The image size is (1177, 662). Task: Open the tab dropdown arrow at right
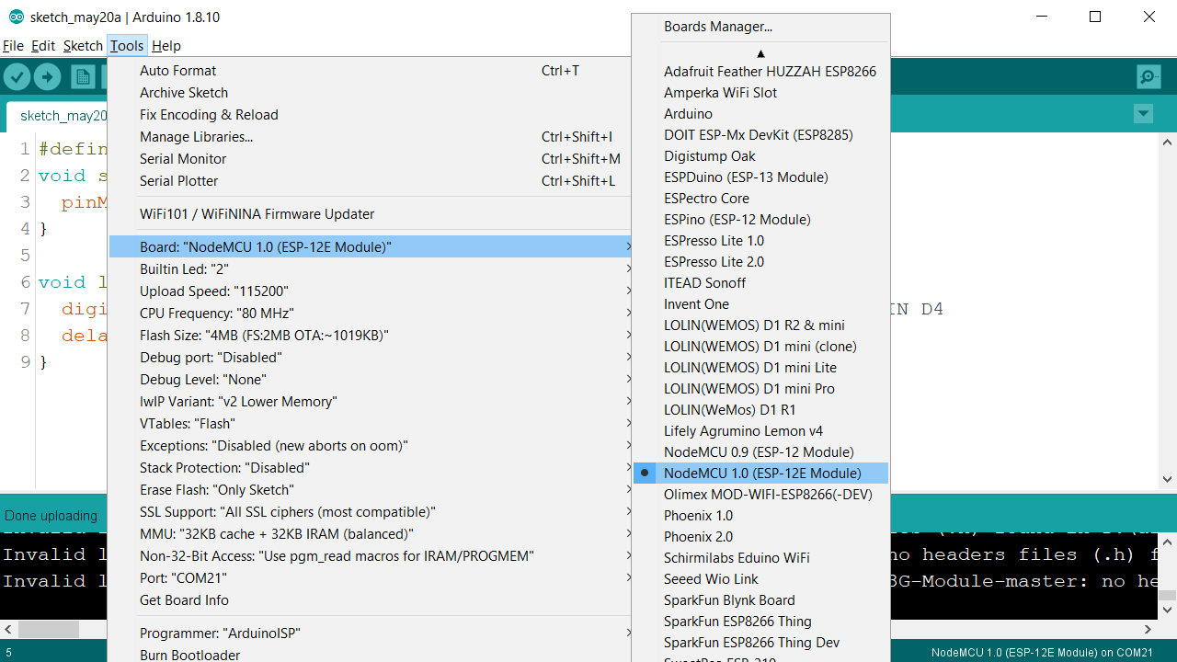tap(1143, 114)
